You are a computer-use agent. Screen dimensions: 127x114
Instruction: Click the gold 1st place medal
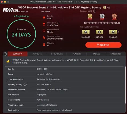point(90,17)
